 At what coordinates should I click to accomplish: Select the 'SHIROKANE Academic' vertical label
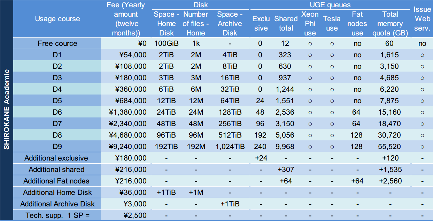click(7, 110)
